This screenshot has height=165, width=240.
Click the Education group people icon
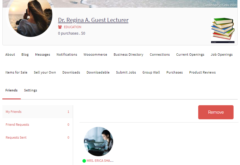point(60,27)
